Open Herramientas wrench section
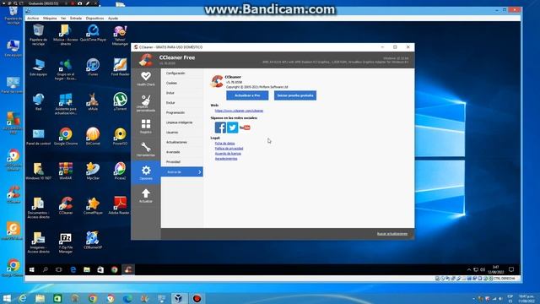 (x=146, y=149)
